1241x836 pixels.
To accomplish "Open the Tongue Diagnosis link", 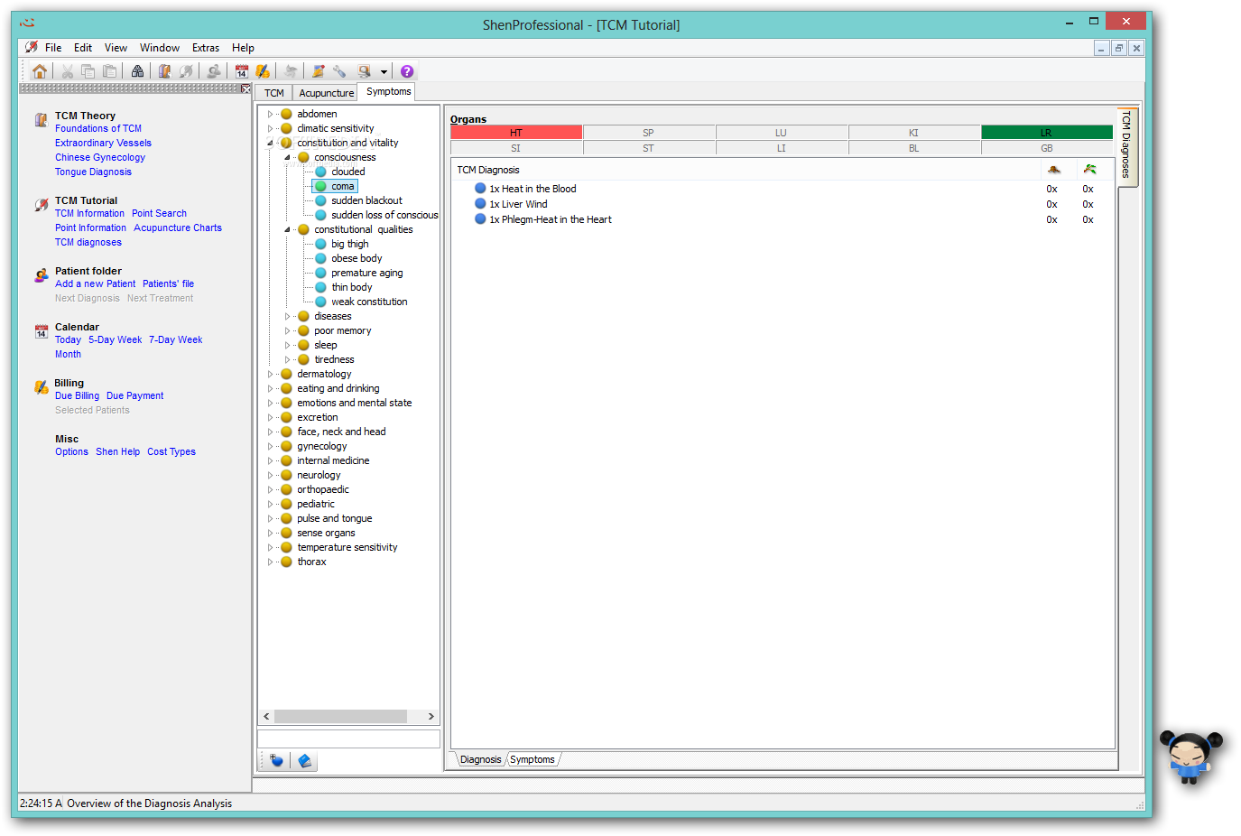I will point(93,172).
